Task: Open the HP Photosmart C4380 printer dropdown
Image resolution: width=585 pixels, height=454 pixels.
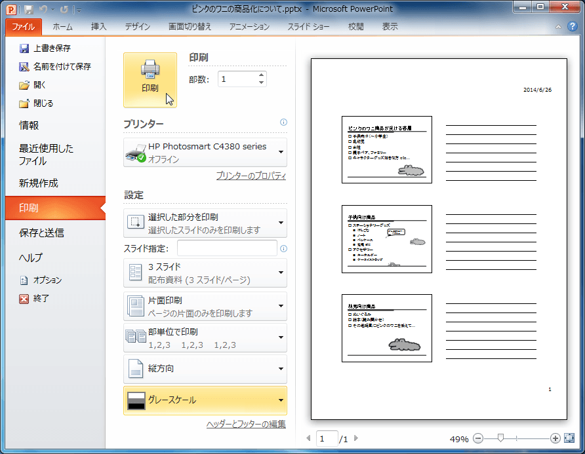Action: (x=205, y=152)
